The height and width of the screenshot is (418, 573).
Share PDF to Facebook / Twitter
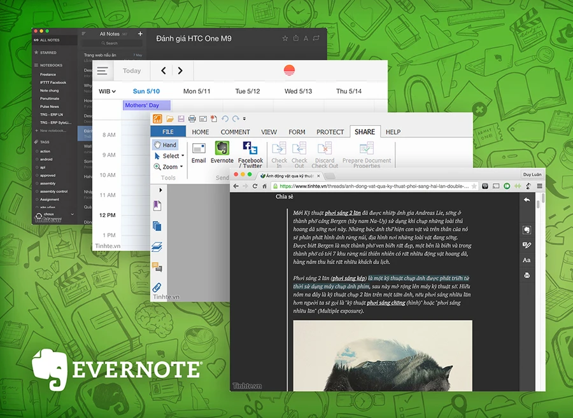click(x=250, y=155)
